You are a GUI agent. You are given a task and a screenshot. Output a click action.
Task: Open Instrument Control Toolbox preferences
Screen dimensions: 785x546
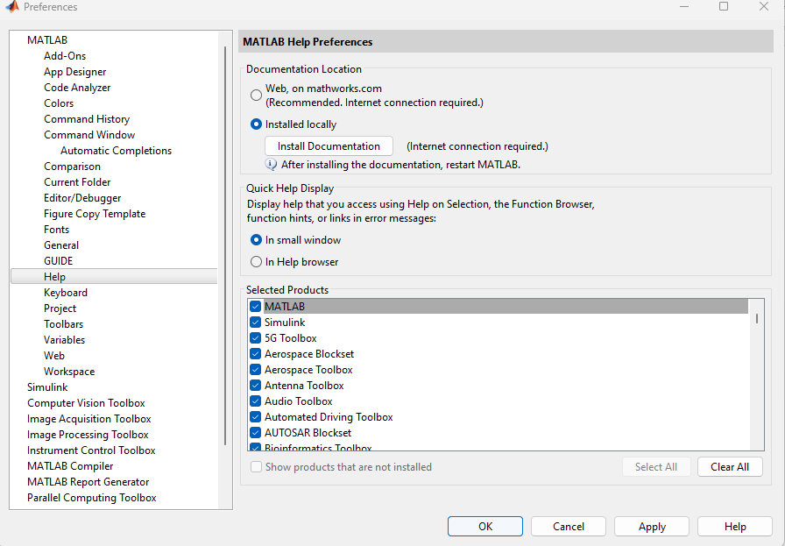(91, 450)
